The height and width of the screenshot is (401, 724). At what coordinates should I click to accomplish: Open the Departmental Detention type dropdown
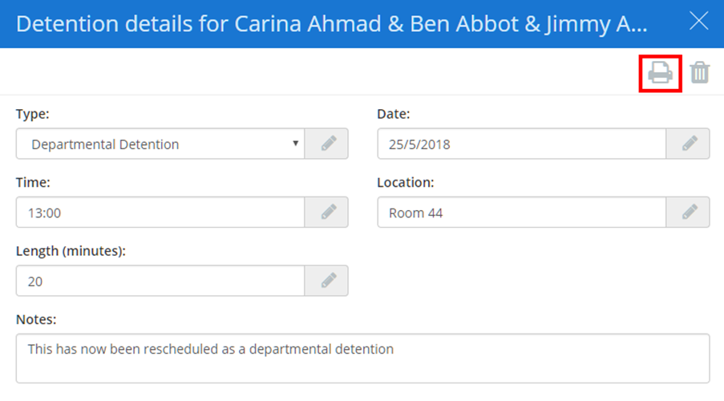(160, 144)
